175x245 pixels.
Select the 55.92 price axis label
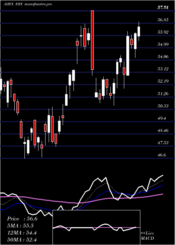click(x=163, y=32)
